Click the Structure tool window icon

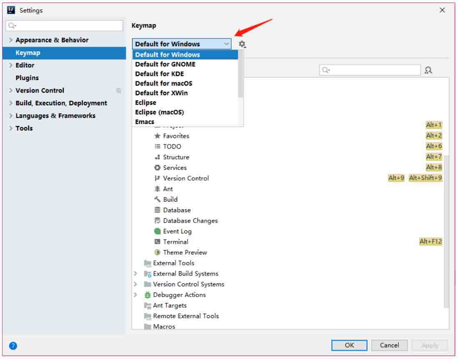click(x=157, y=157)
